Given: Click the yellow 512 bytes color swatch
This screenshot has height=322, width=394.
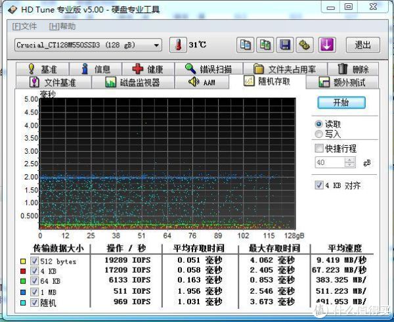Looking at the screenshot, I should (x=23, y=262).
